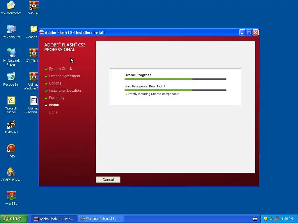Click the green arrow system tray icon
298x223 pixels.
pyautogui.click(x=271, y=219)
